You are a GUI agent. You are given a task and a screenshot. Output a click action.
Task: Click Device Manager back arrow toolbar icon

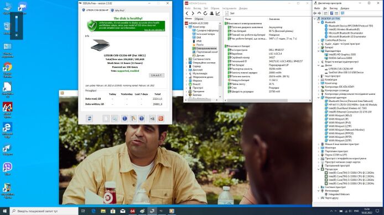pyautogui.click(x=315, y=13)
